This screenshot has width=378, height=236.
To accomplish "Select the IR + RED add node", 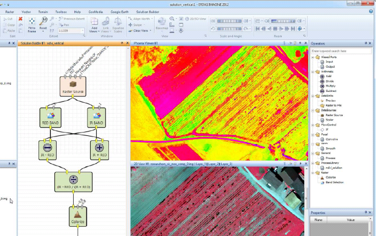I will point(100,150).
